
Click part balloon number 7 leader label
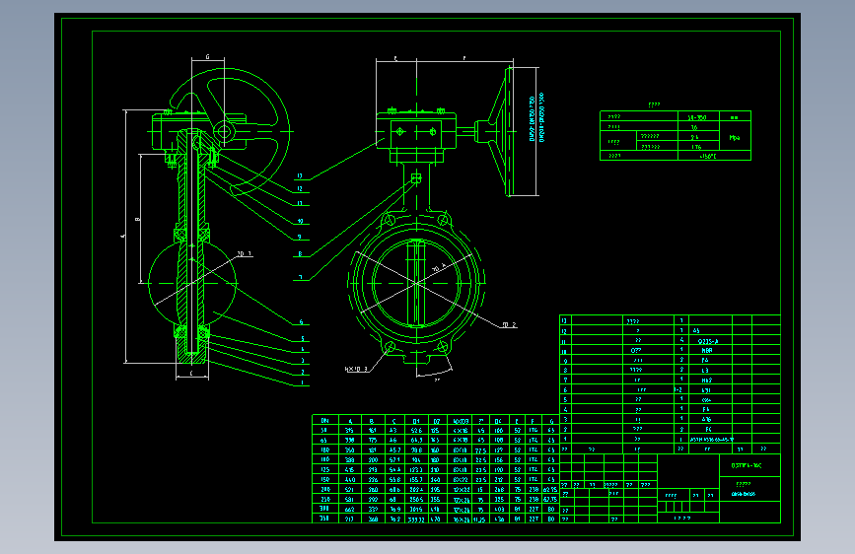pos(300,278)
